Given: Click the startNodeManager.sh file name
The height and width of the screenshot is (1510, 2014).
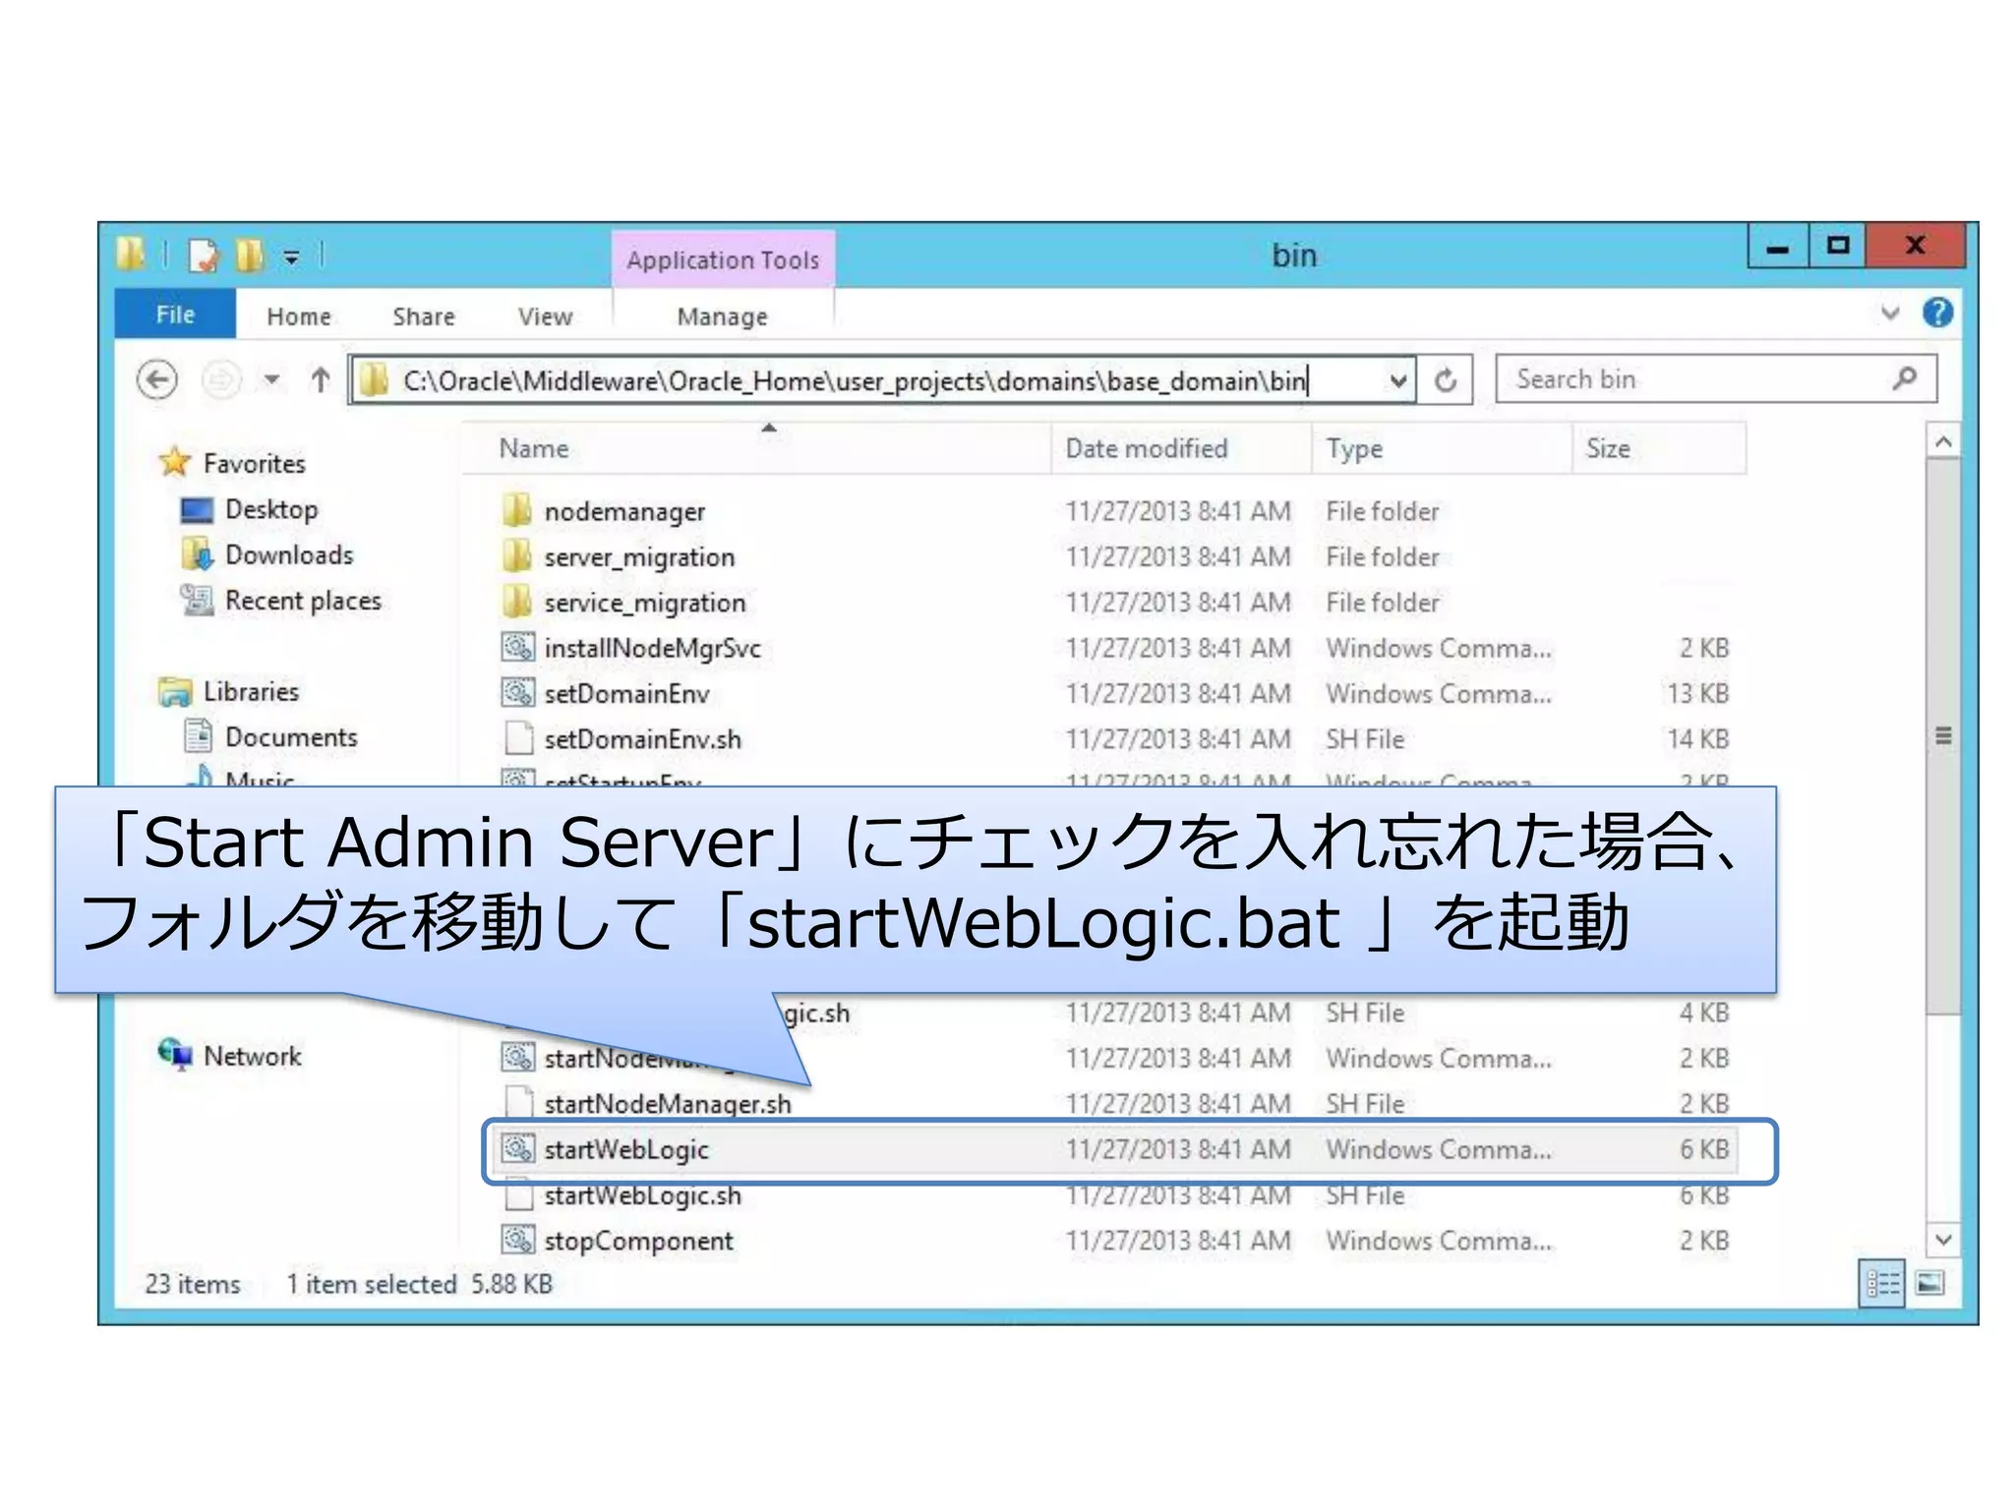Looking at the screenshot, I should coord(668,1104).
